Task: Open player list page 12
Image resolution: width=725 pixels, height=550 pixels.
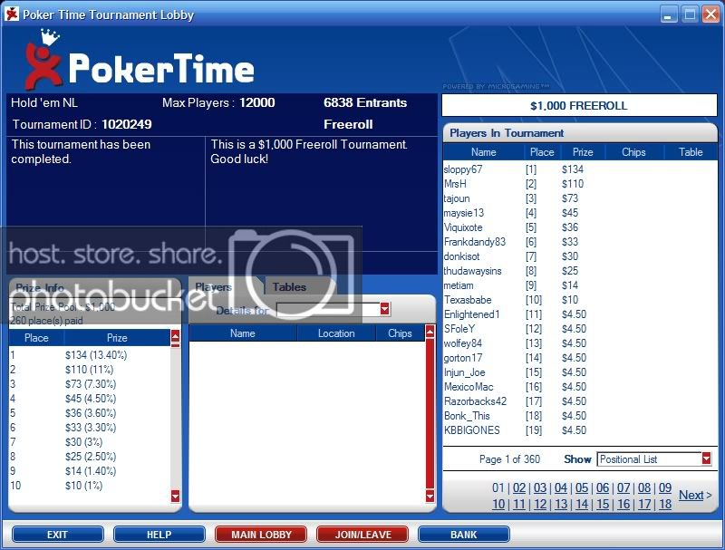Action: click(540, 505)
